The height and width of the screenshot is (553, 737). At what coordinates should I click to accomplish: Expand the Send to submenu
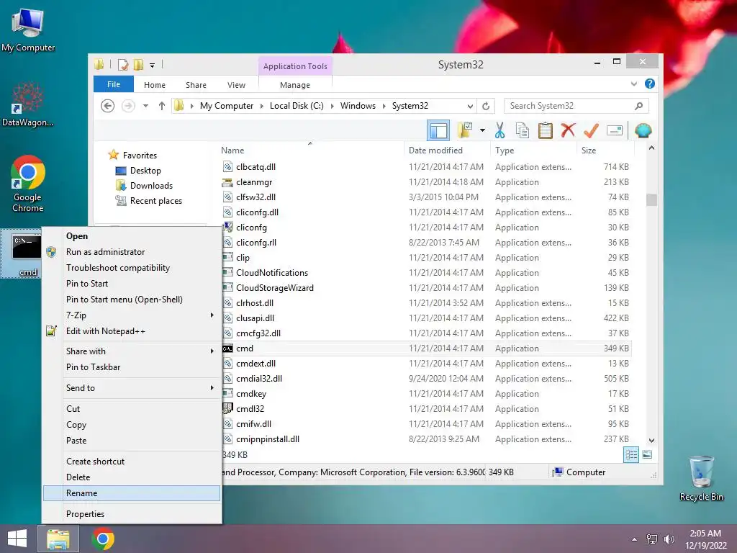(132, 388)
